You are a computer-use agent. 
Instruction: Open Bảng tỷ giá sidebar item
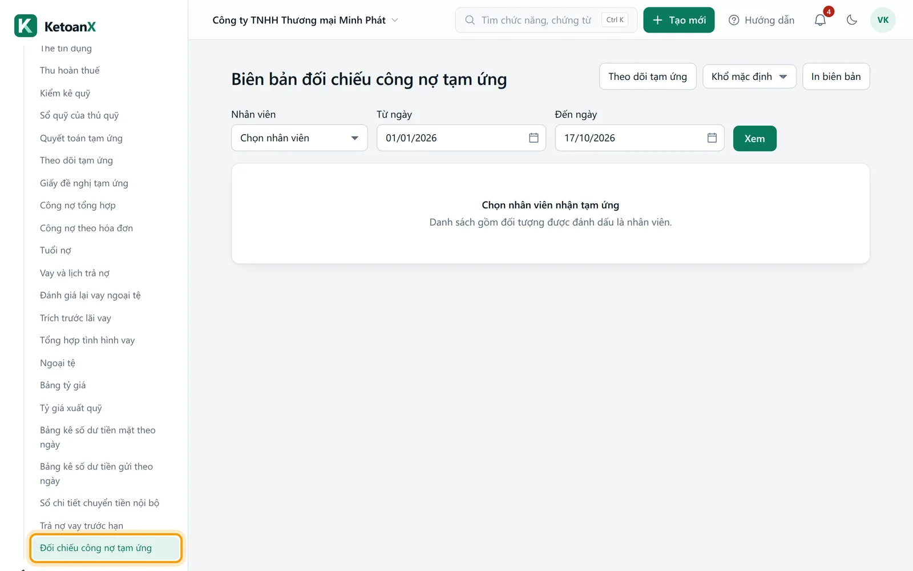click(63, 385)
